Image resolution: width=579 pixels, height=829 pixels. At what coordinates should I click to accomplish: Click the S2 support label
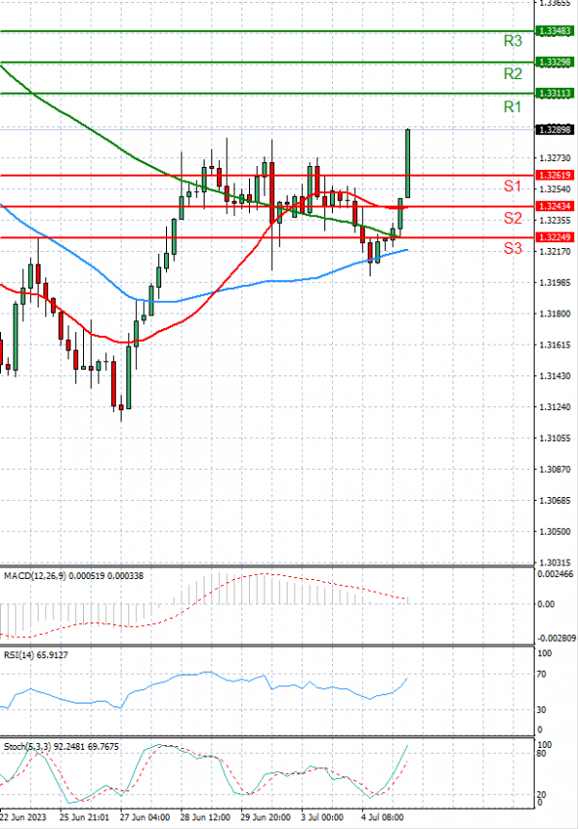point(512,218)
